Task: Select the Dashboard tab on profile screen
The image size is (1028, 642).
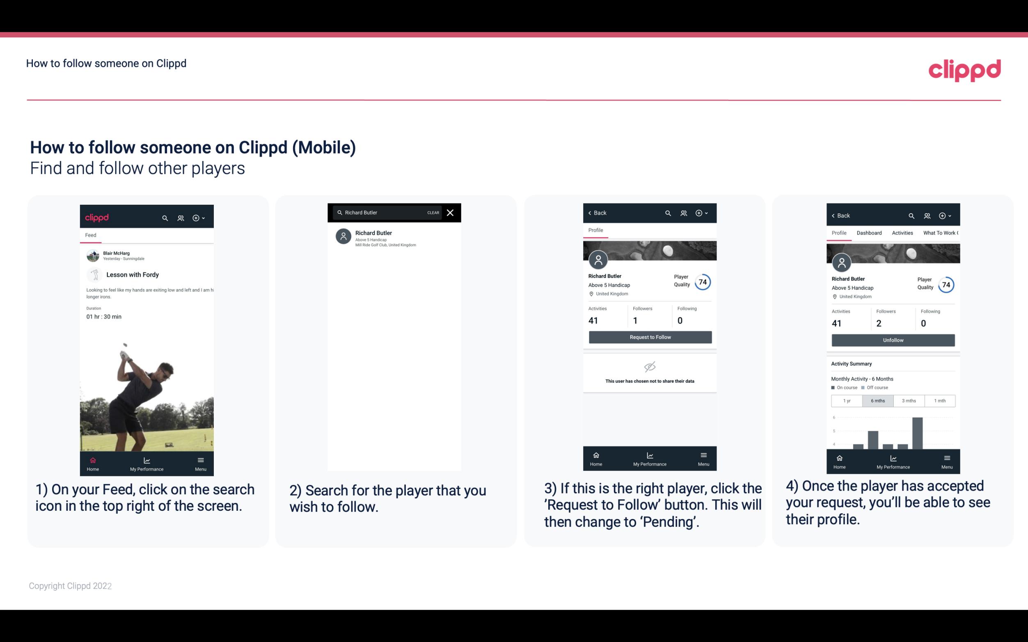Action: tap(870, 233)
